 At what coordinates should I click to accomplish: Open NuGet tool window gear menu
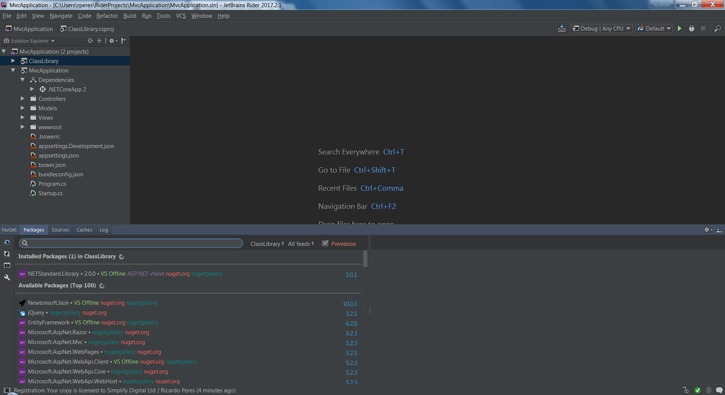pos(708,230)
